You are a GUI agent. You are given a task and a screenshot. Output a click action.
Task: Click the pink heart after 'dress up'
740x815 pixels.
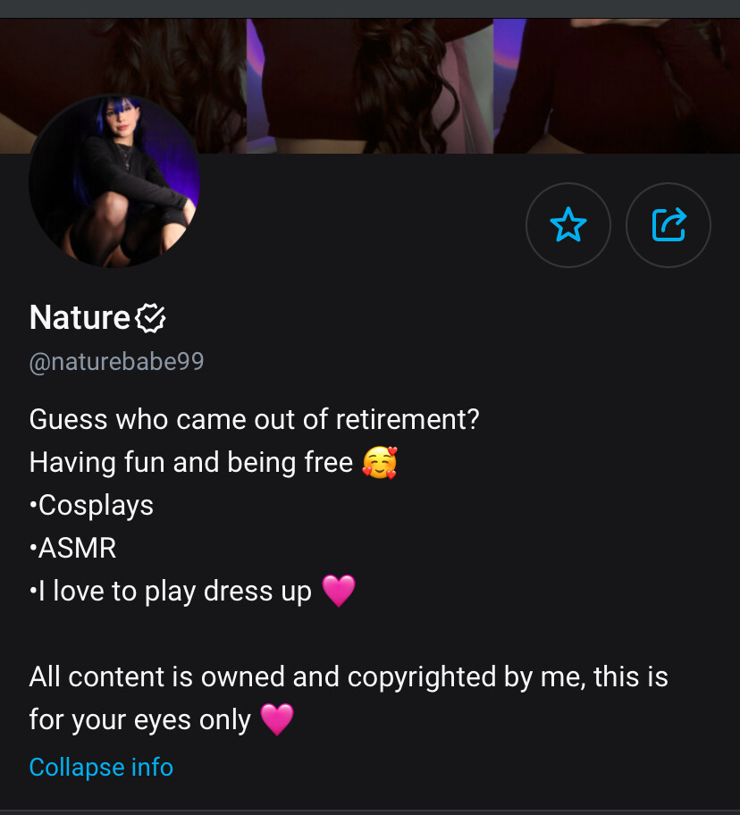coord(338,592)
